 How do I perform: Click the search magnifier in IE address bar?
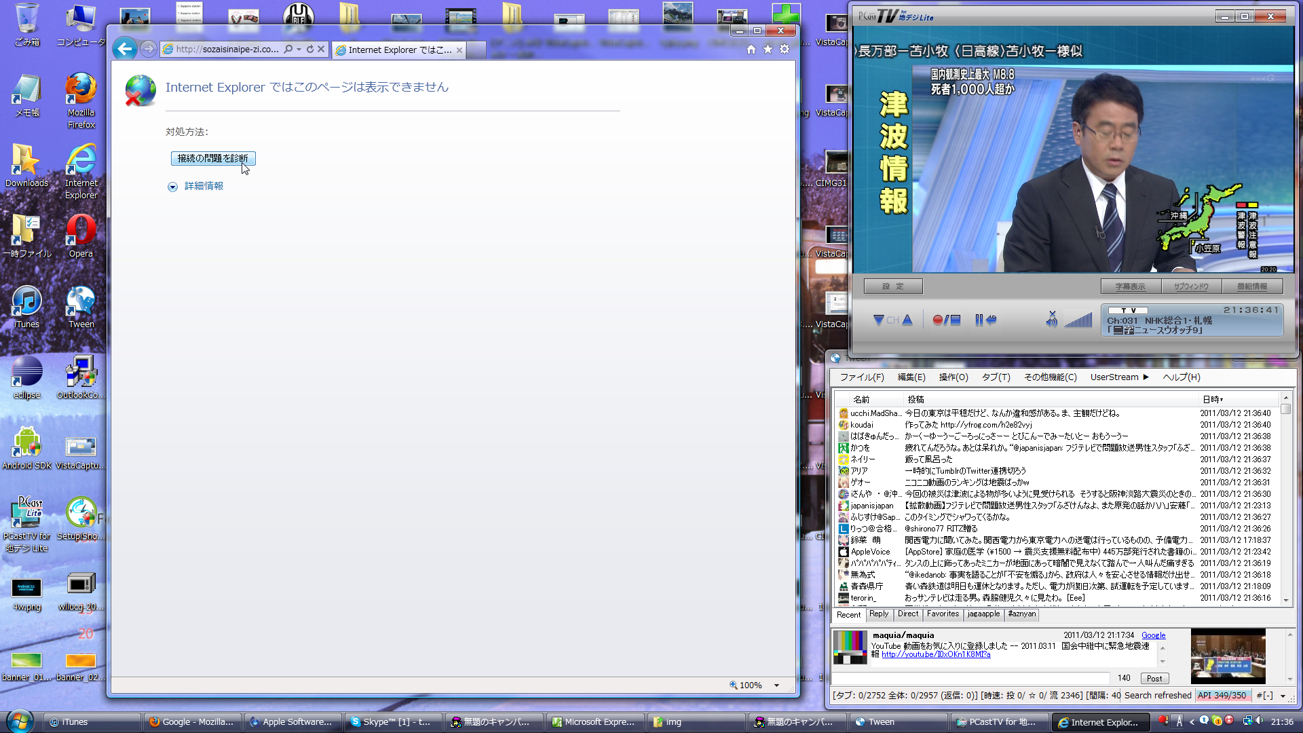pos(288,50)
